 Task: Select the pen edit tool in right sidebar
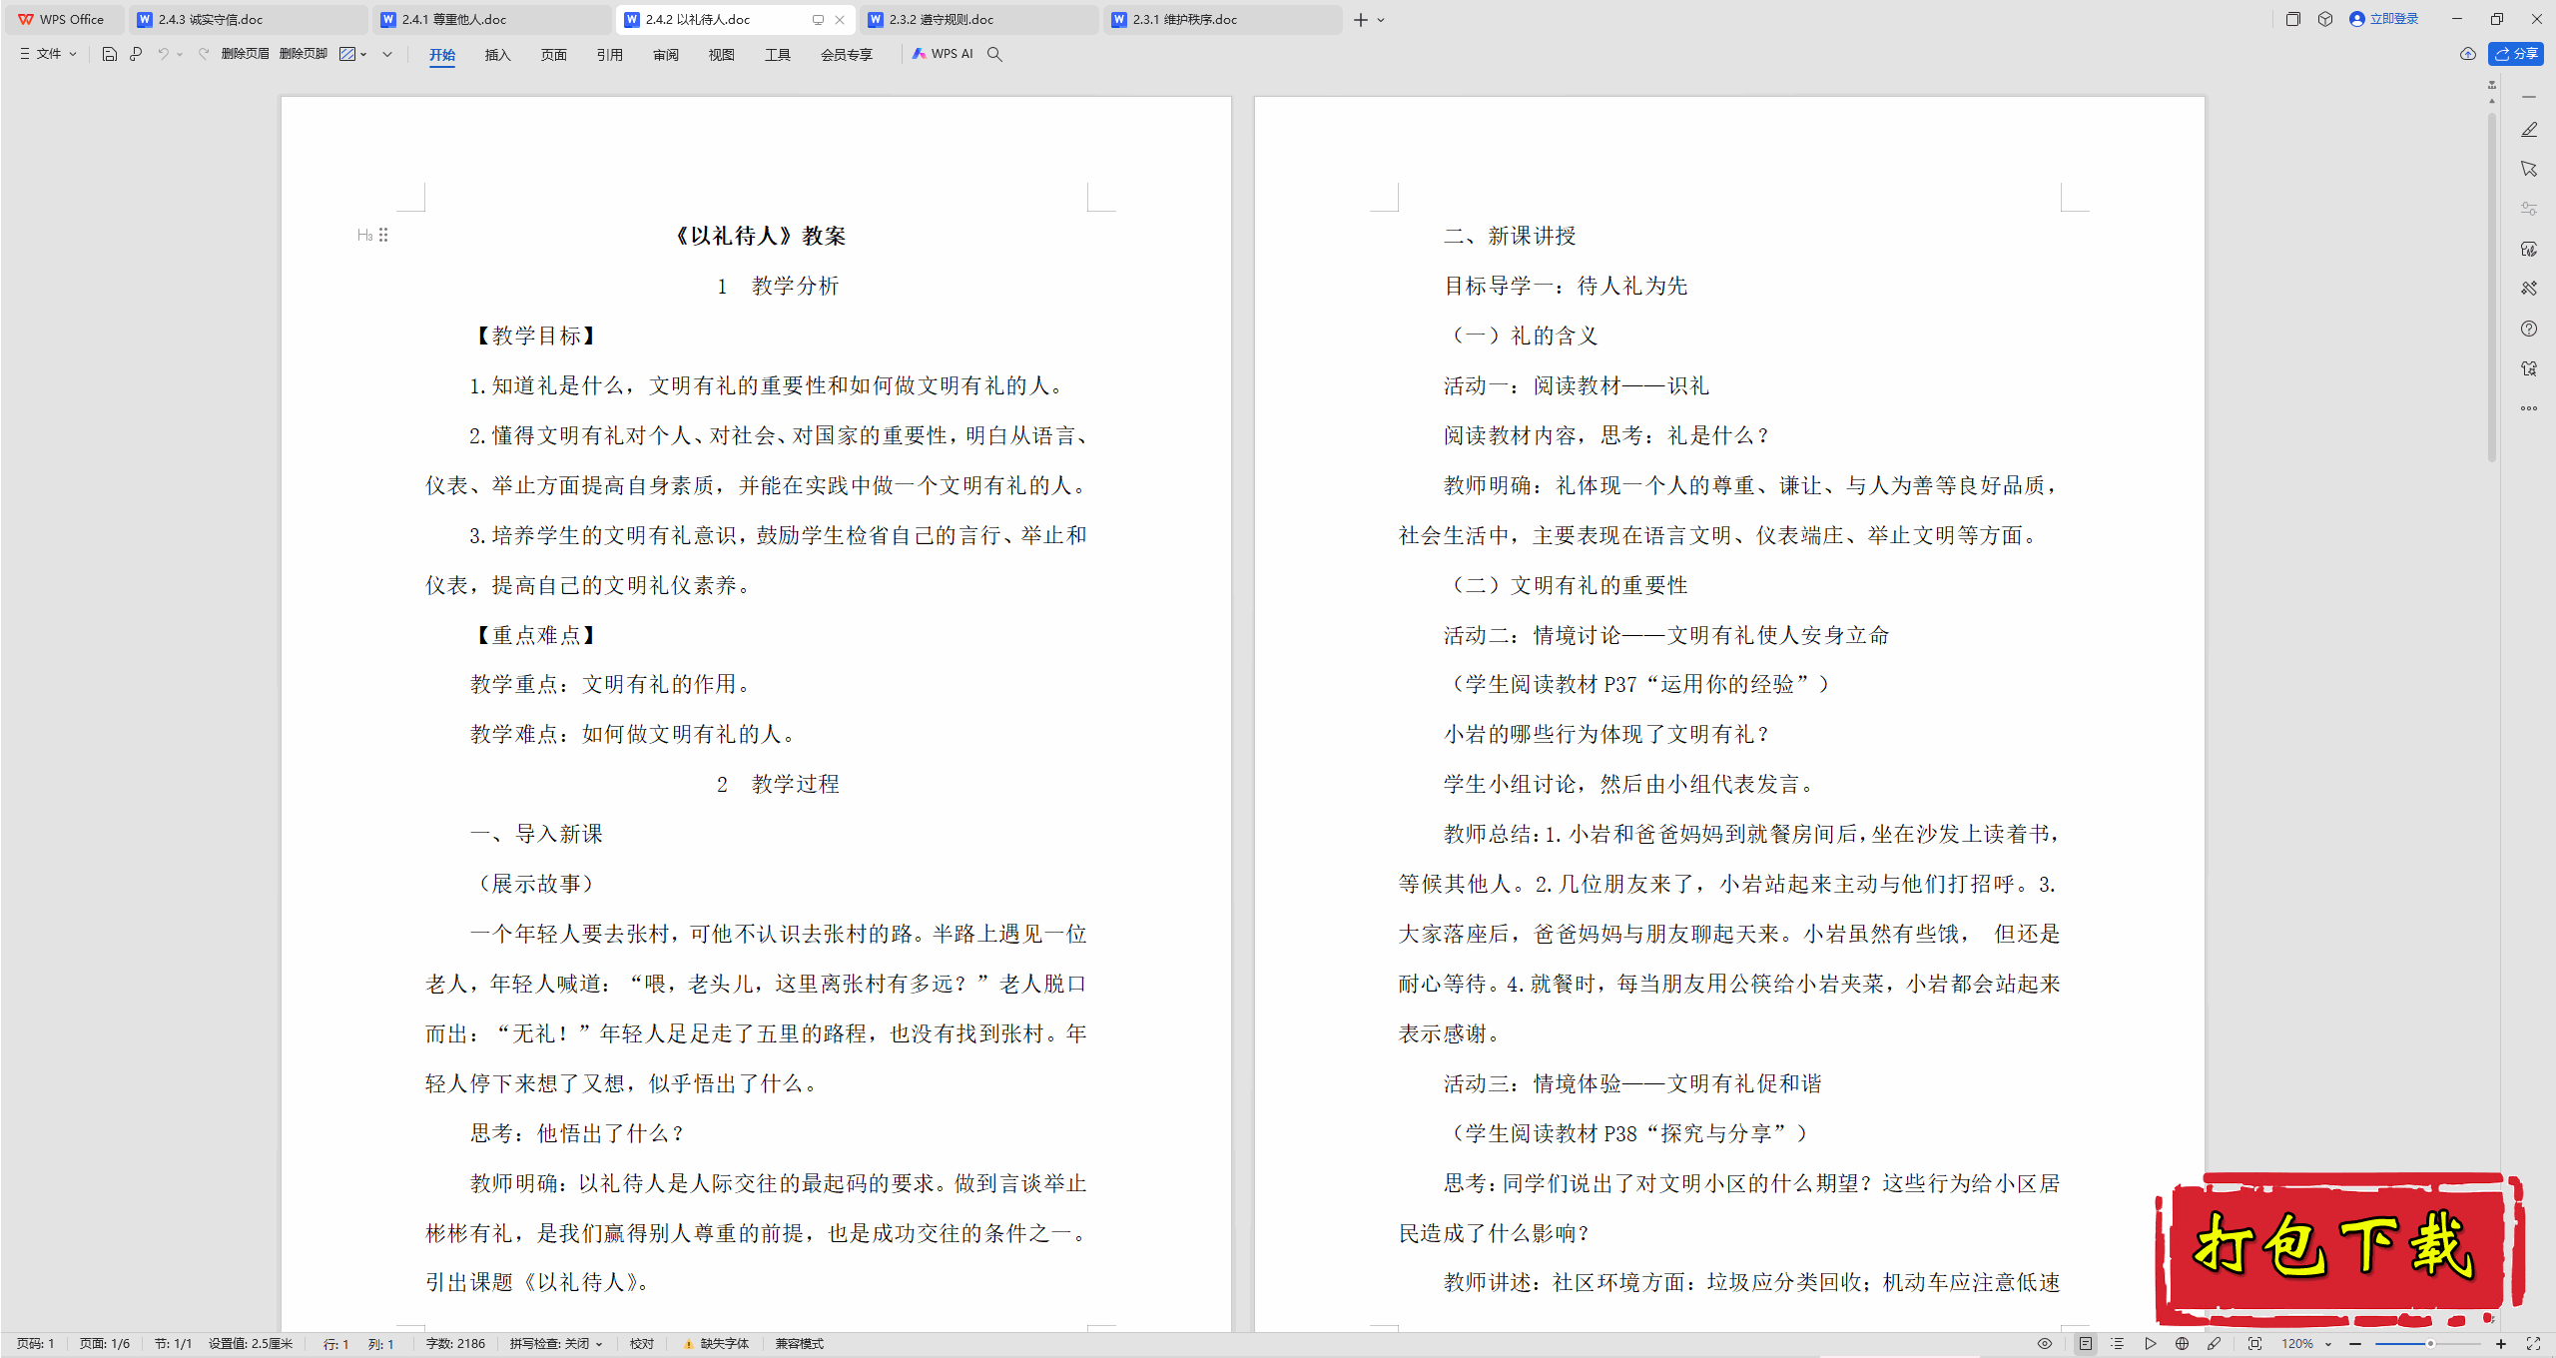(x=2529, y=130)
